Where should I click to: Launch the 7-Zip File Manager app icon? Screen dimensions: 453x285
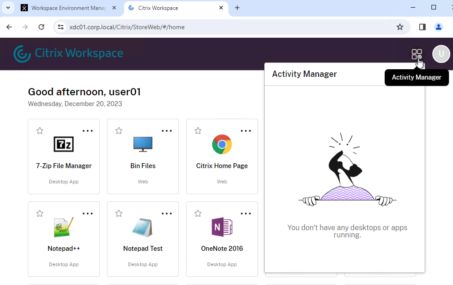coord(63,144)
